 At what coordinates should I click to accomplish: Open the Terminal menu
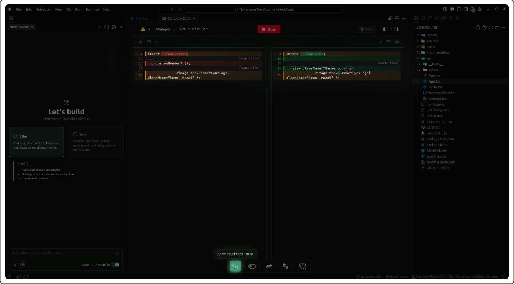pos(92,9)
